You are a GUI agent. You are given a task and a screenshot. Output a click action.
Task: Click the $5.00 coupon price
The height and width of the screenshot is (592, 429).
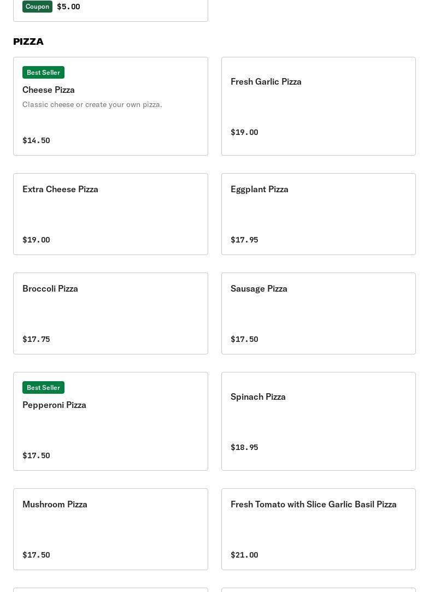pyautogui.click(x=68, y=7)
